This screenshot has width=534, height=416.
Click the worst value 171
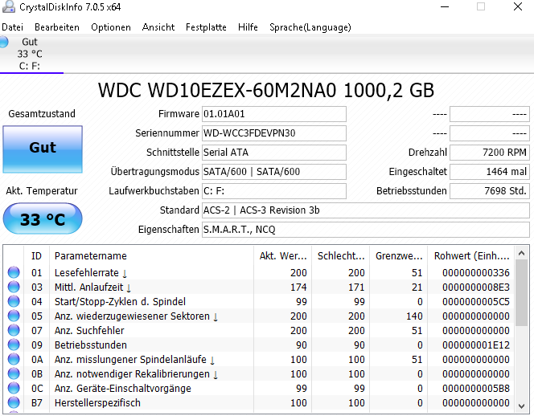click(x=356, y=287)
